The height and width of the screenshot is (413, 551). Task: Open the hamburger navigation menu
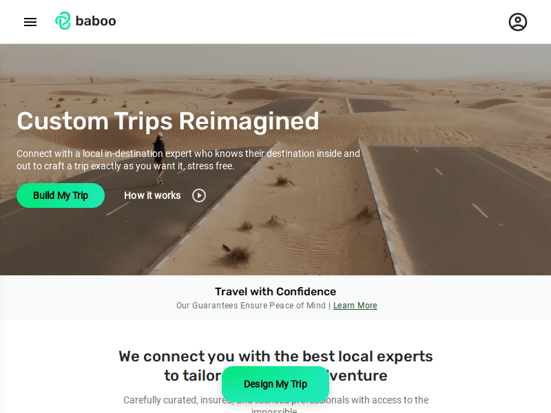pos(30,22)
